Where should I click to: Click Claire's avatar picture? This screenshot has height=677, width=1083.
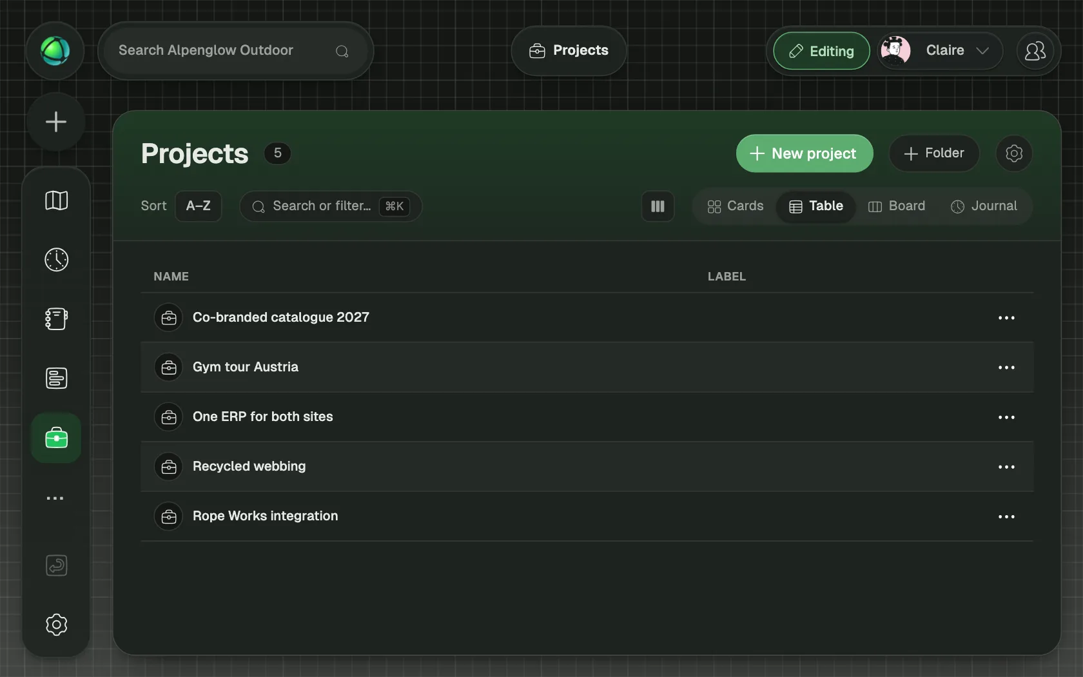895,51
